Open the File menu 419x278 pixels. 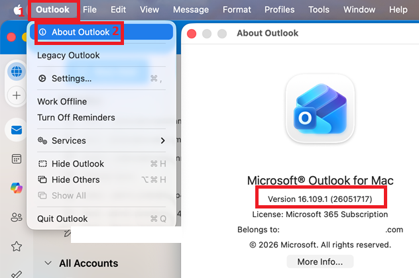tap(90, 10)
